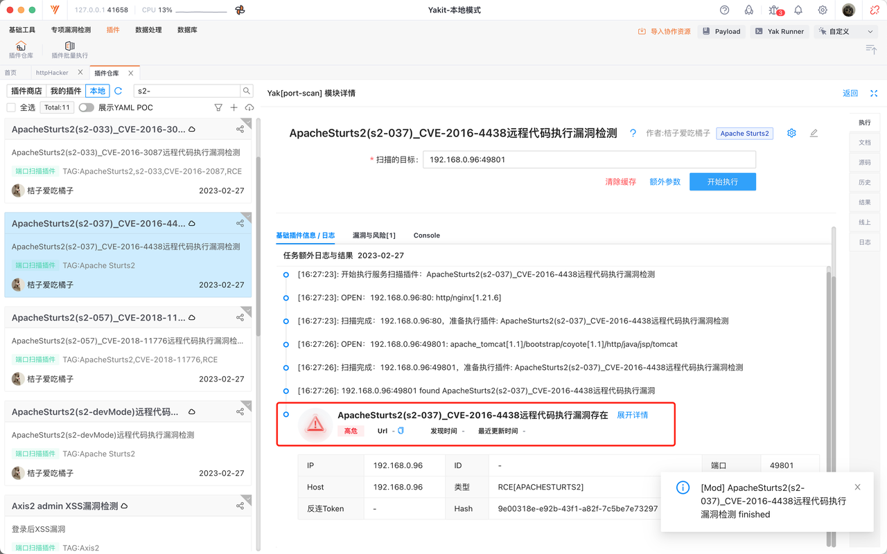Viewport: 887px width, 554px height.
Task: Switch to the httpHacker tab
Action: pyautogui.click(x=52, y=73)
